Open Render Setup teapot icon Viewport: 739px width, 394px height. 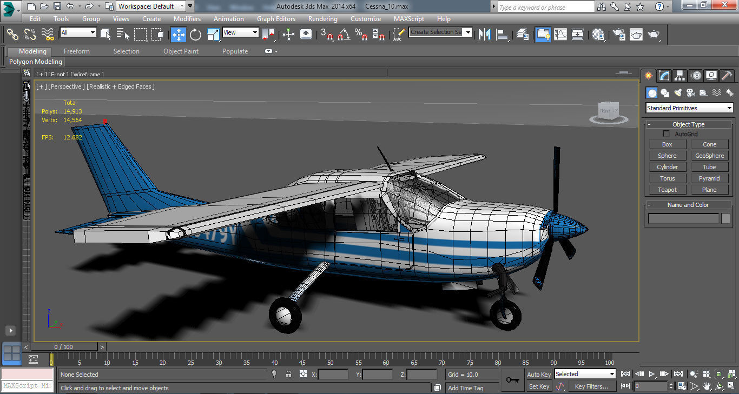[619, 35]
